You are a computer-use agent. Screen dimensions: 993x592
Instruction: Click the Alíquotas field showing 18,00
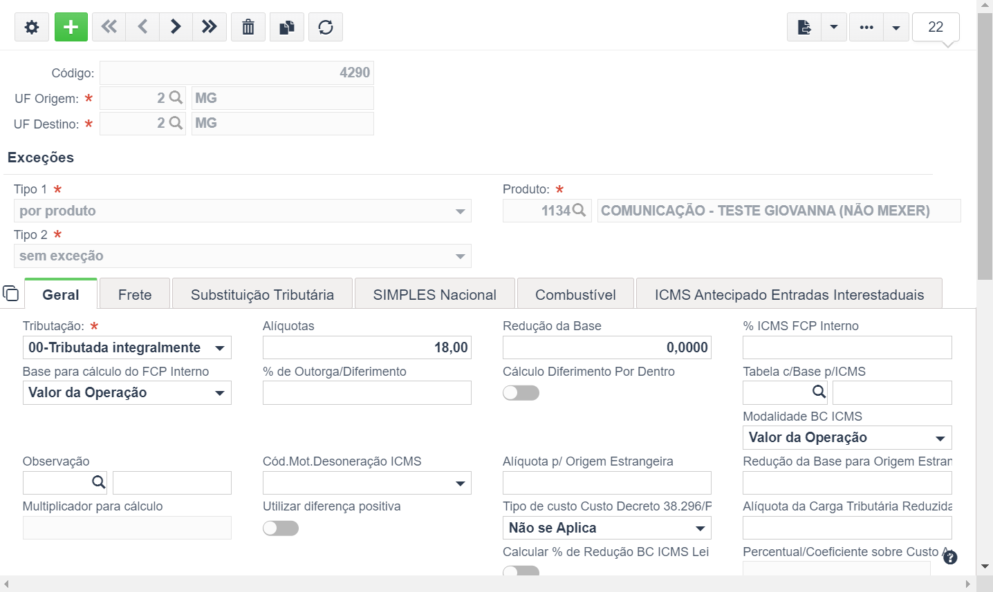(367, 347)
